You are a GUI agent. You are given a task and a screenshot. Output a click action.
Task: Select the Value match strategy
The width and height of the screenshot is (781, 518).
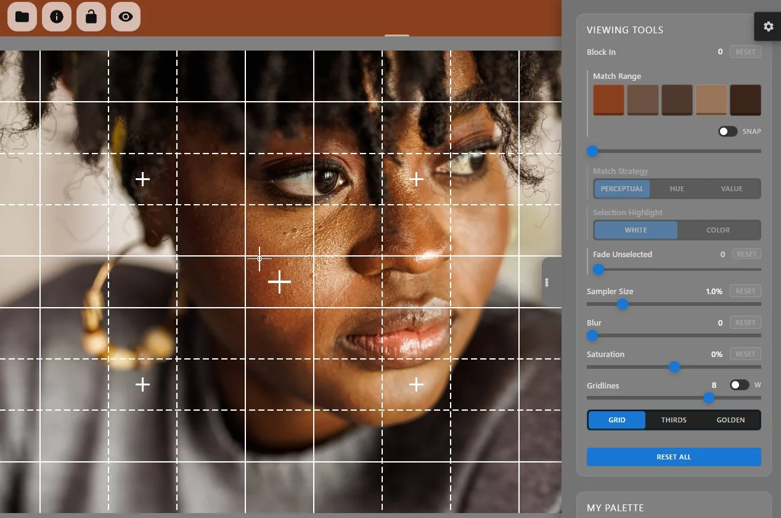pos(732,189)
